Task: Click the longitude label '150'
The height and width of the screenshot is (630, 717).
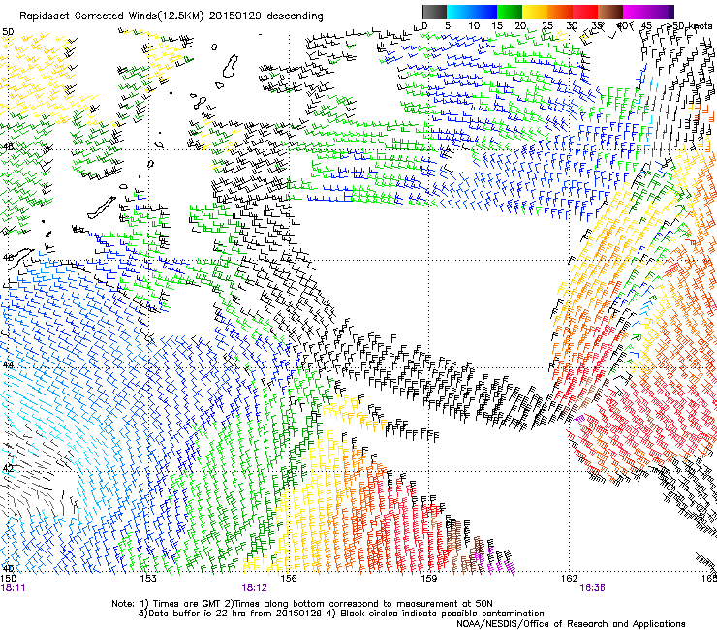Action: coord(8,579)
